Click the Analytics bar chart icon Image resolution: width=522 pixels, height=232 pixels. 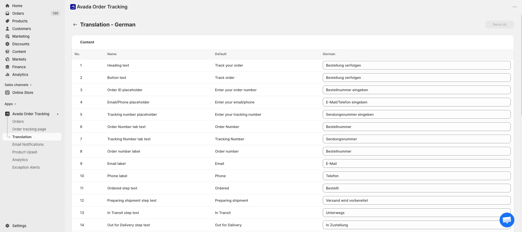pos(7,75)
